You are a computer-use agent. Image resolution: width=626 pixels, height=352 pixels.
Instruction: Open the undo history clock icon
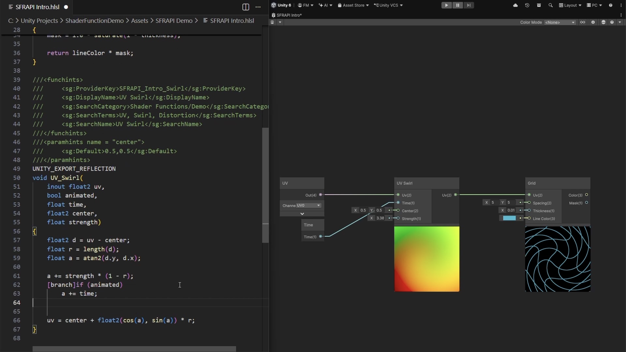527,5
